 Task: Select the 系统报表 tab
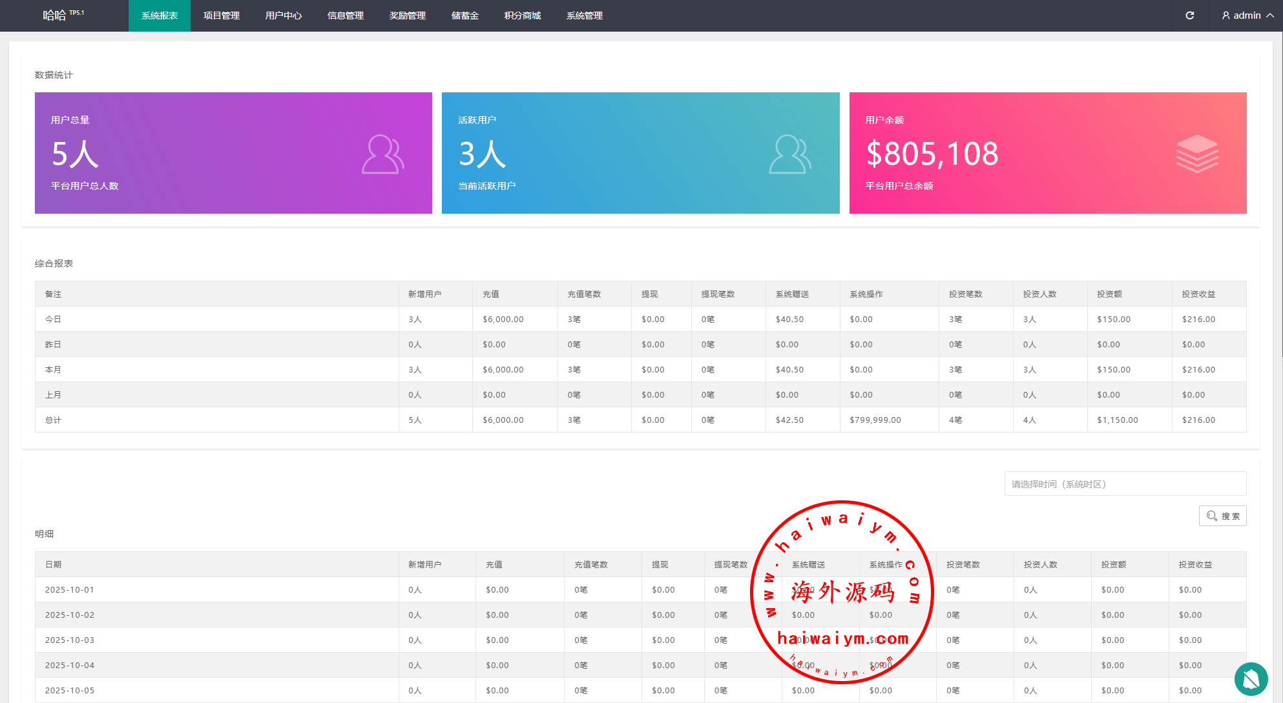(160, 15)
